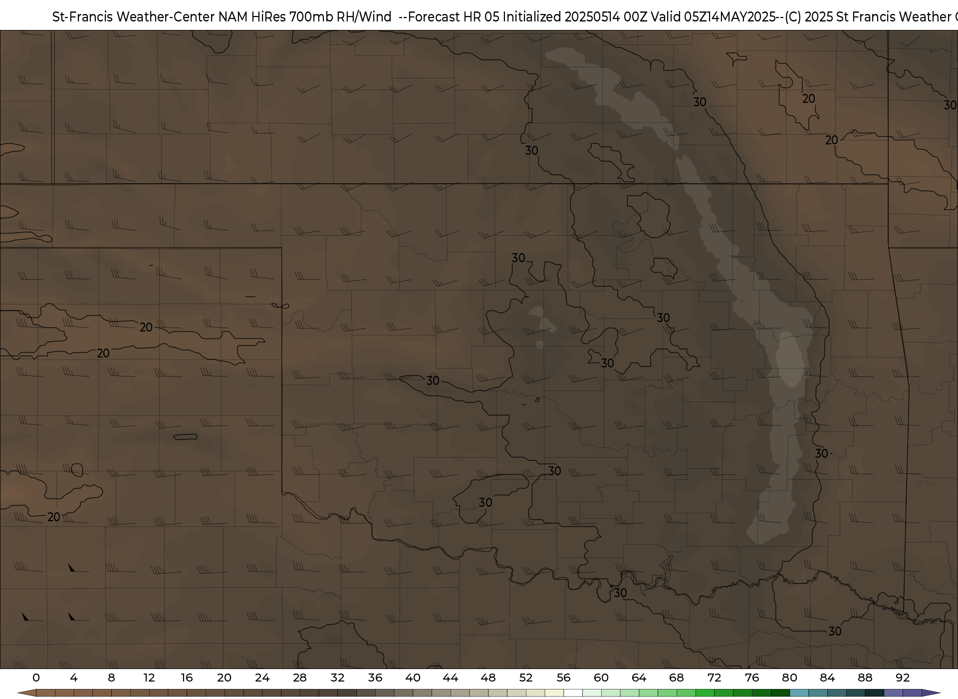Click the "60" color scale label
This screenshot has width=958, height=699.
tap(601, 678)
